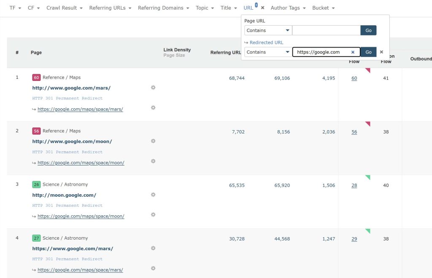Click the 27 Science / Astronomy topic badge
Image resolution: width=432 pixels, height=278 pixels.
click(36, 238)
